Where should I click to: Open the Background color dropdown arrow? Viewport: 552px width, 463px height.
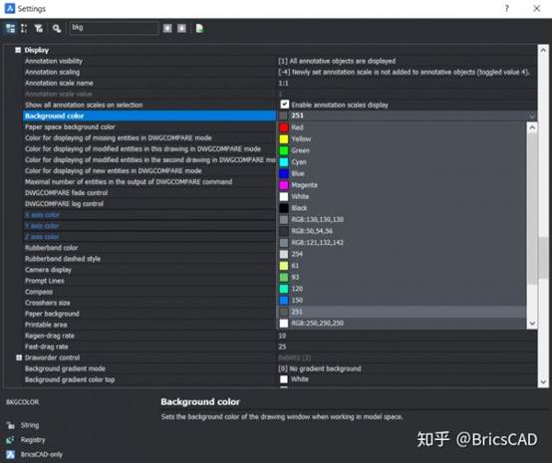[532, 116]
